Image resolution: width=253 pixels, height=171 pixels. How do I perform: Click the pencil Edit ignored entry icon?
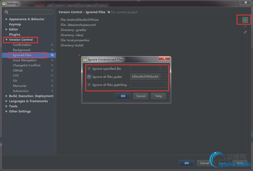[x=245, y=33]
